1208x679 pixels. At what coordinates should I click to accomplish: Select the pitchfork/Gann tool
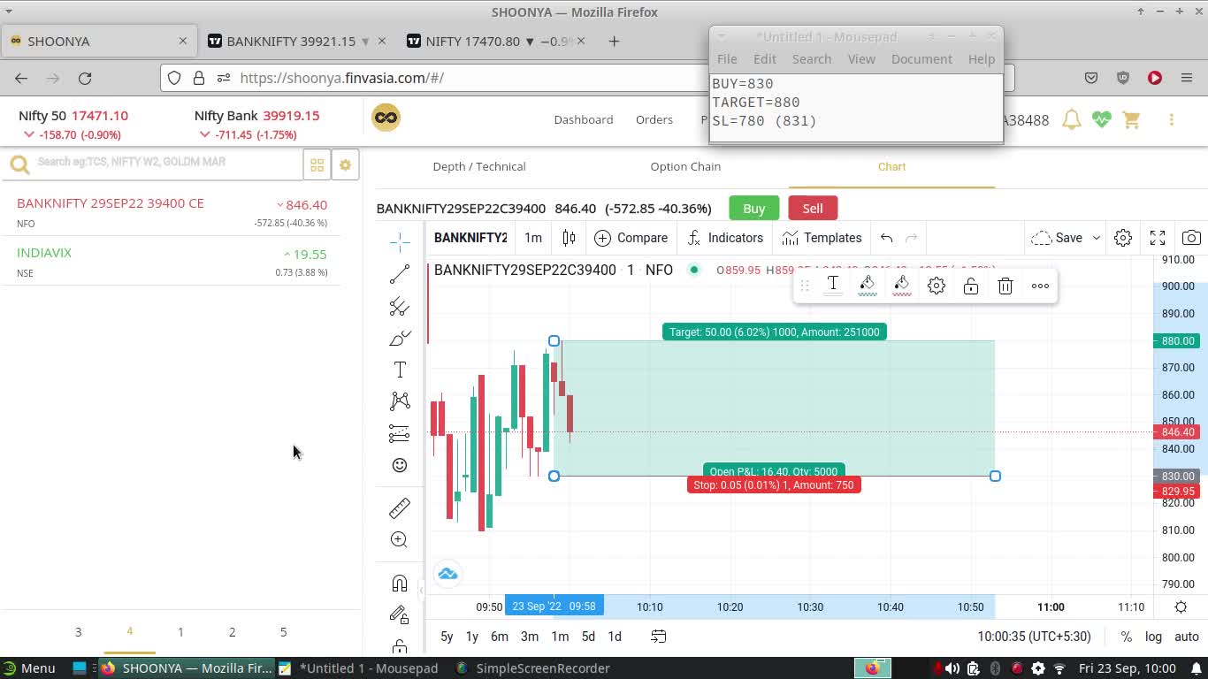click(400, 306)
